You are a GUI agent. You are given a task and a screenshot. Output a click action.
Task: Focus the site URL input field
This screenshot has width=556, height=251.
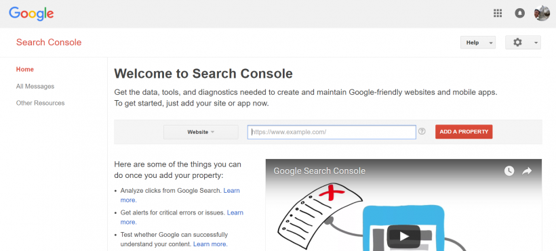(332, 132)
